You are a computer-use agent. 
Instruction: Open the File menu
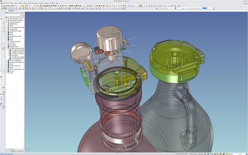coord(4,3)
